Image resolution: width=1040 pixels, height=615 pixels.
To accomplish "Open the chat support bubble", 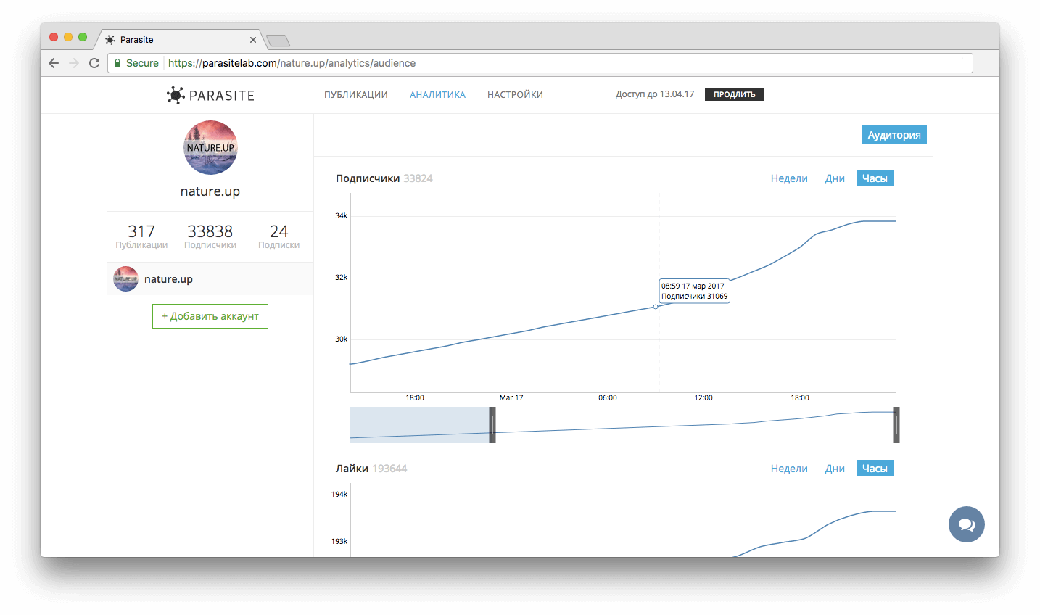I will coord(966,524).
